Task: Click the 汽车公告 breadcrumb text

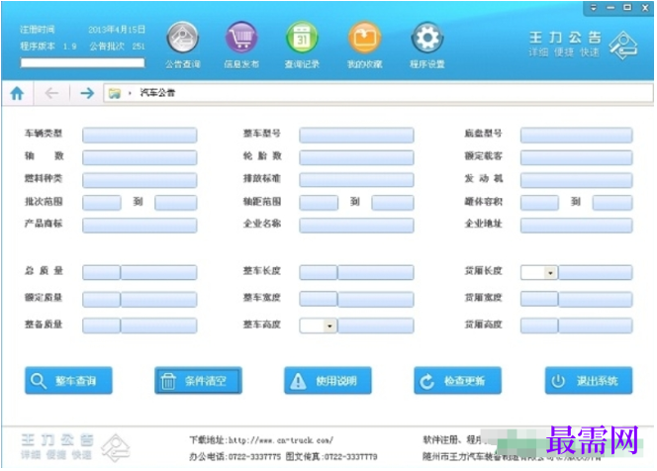Action: 157,93
